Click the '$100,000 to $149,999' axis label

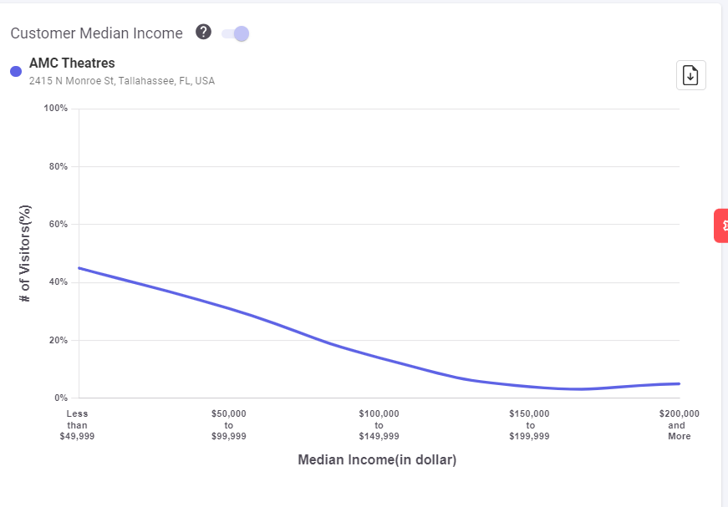[x=379, y=424]
